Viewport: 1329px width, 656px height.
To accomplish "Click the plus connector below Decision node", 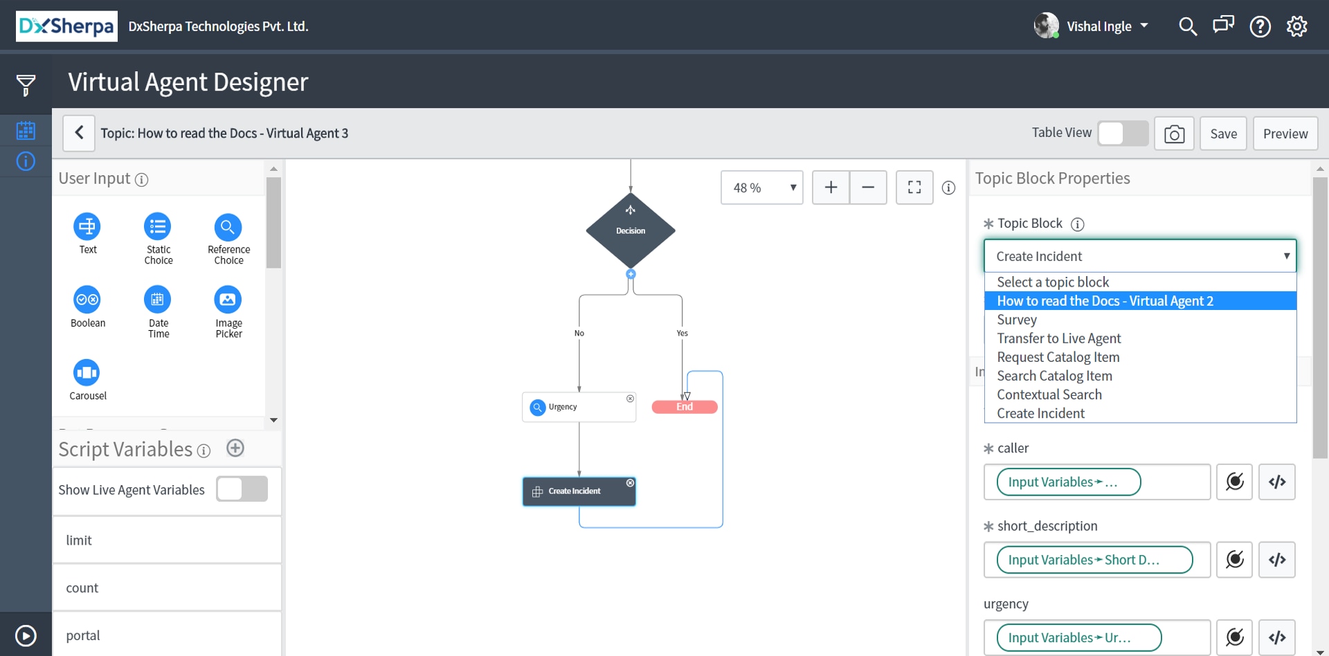I will click(x=631, y=274).
